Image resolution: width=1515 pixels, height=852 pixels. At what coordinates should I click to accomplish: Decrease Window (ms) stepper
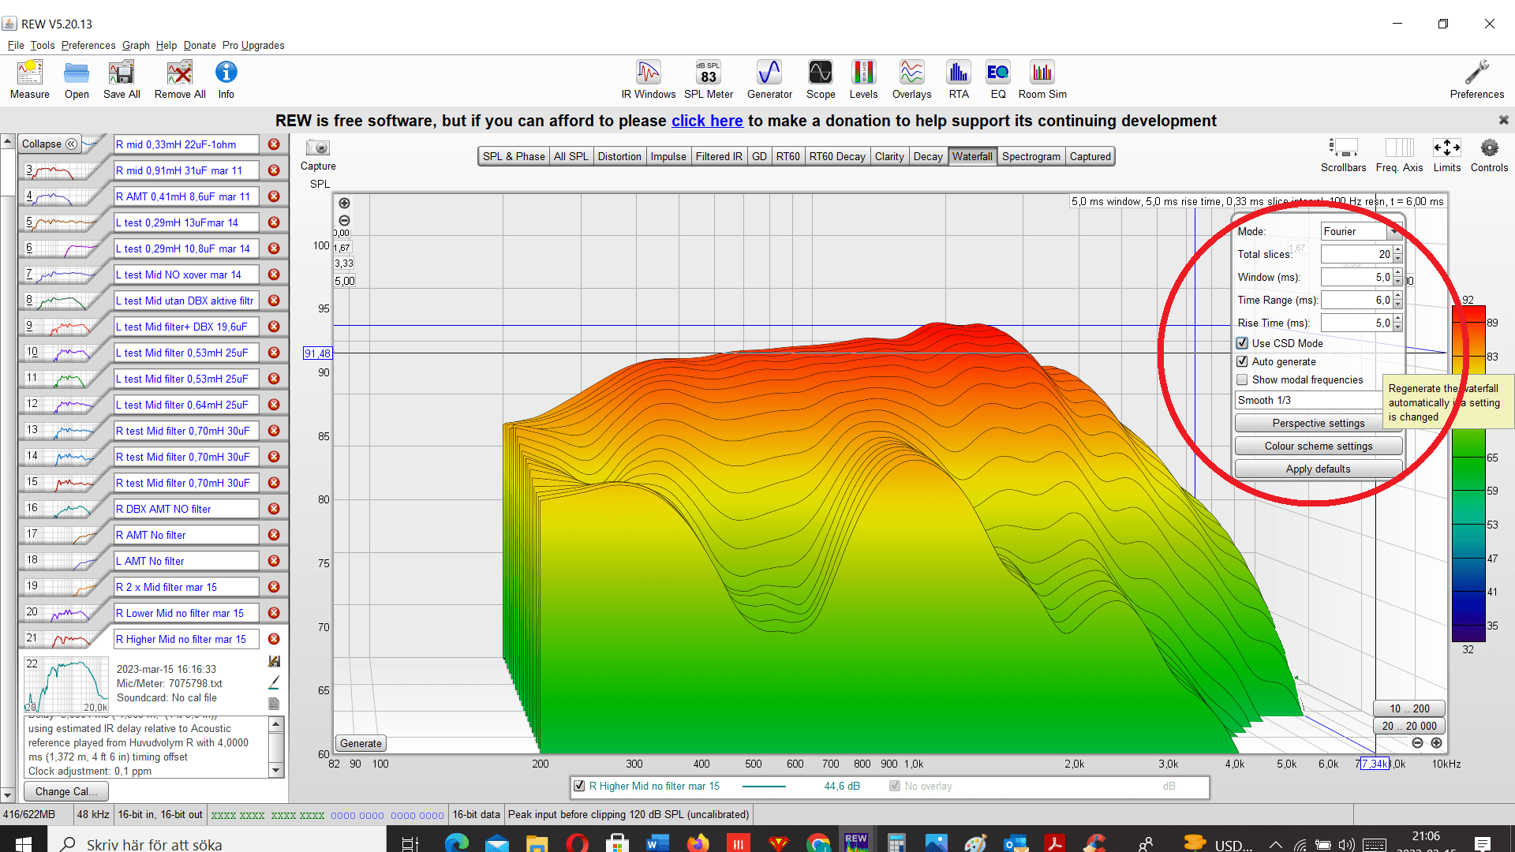point(1397,282)
